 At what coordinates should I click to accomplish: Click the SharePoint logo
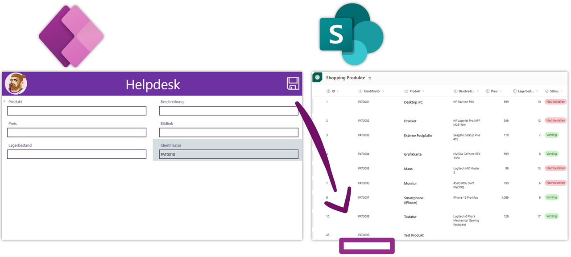pos(352,34)
